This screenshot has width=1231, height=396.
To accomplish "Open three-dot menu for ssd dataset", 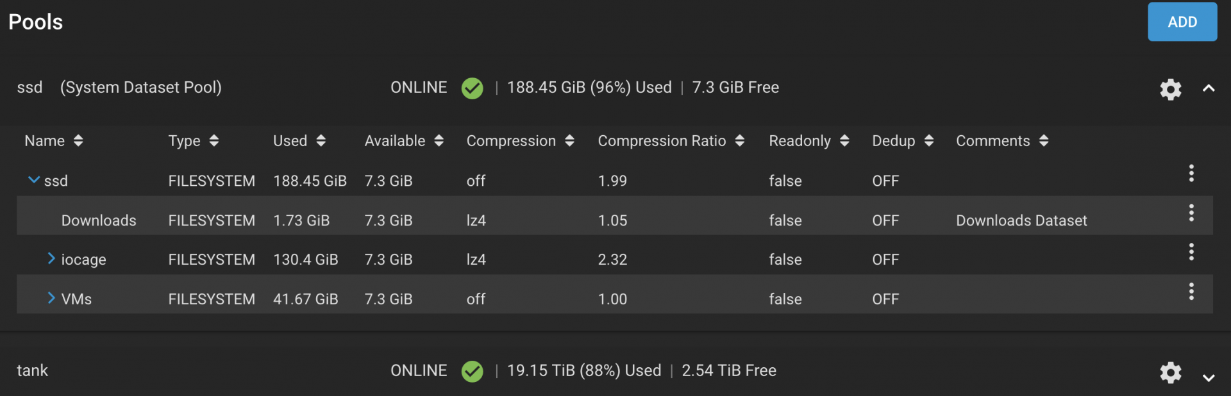I will point(1191,173).
